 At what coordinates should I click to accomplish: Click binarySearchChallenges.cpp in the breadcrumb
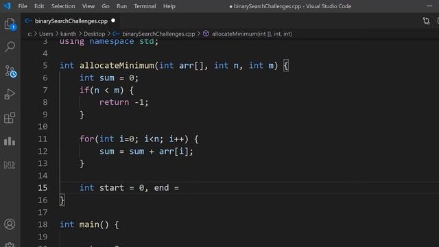coord(158,34)
